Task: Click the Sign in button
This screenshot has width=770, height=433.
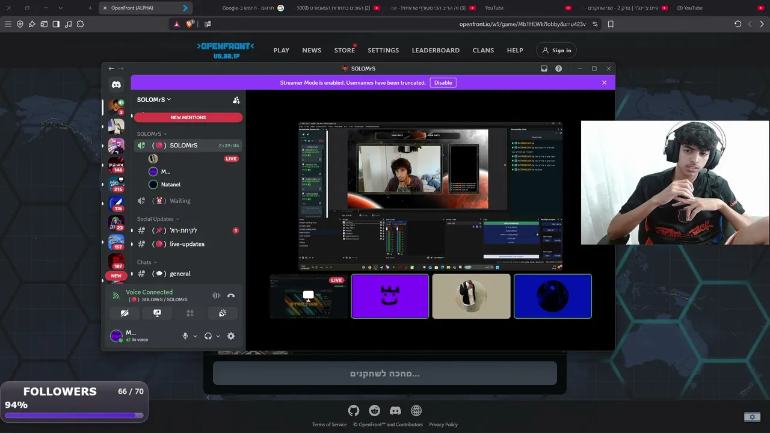Action: [556, 51]
